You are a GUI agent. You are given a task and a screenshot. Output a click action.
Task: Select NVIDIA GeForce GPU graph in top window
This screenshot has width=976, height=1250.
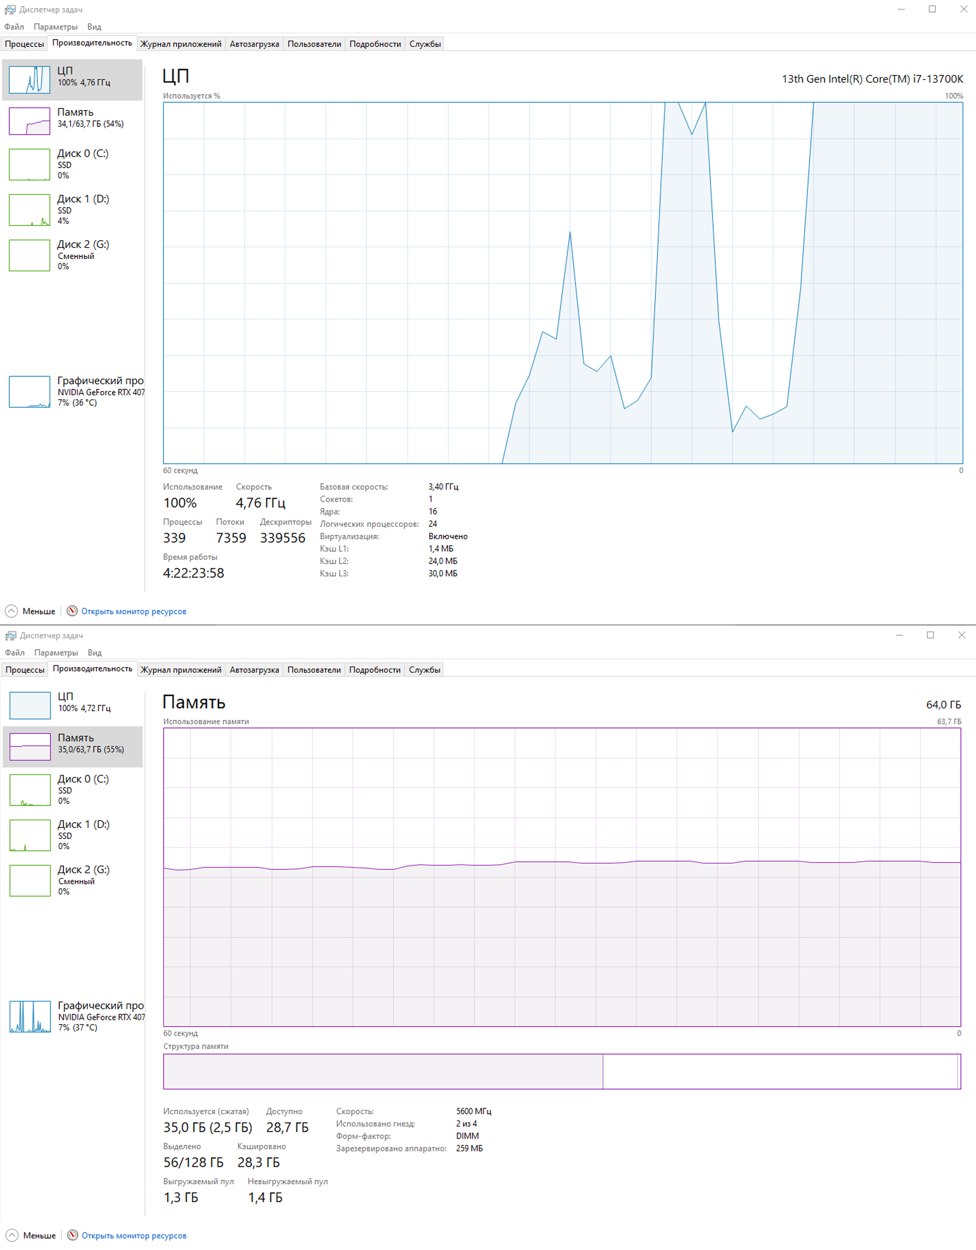coord(29,391)
